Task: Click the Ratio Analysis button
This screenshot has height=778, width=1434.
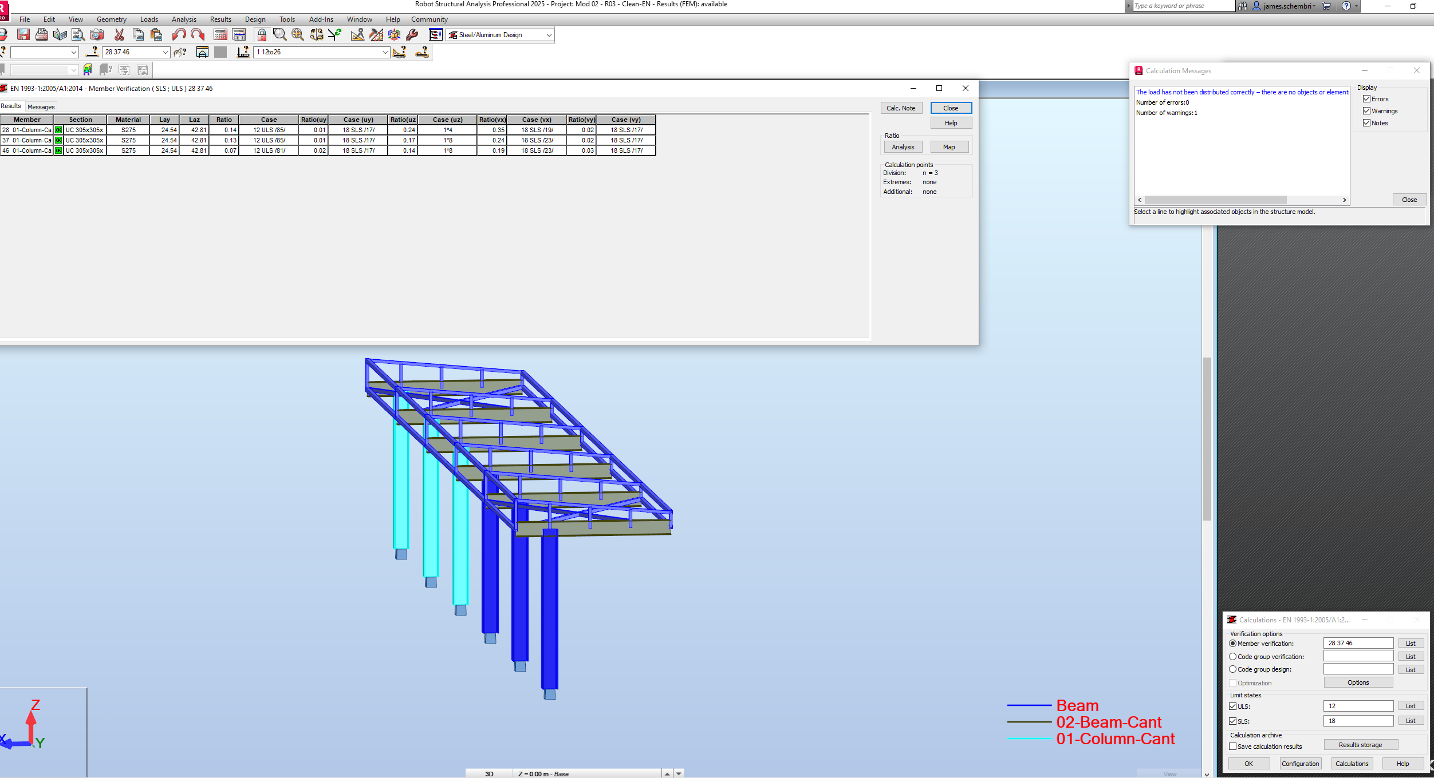Action: coord(903,147)
